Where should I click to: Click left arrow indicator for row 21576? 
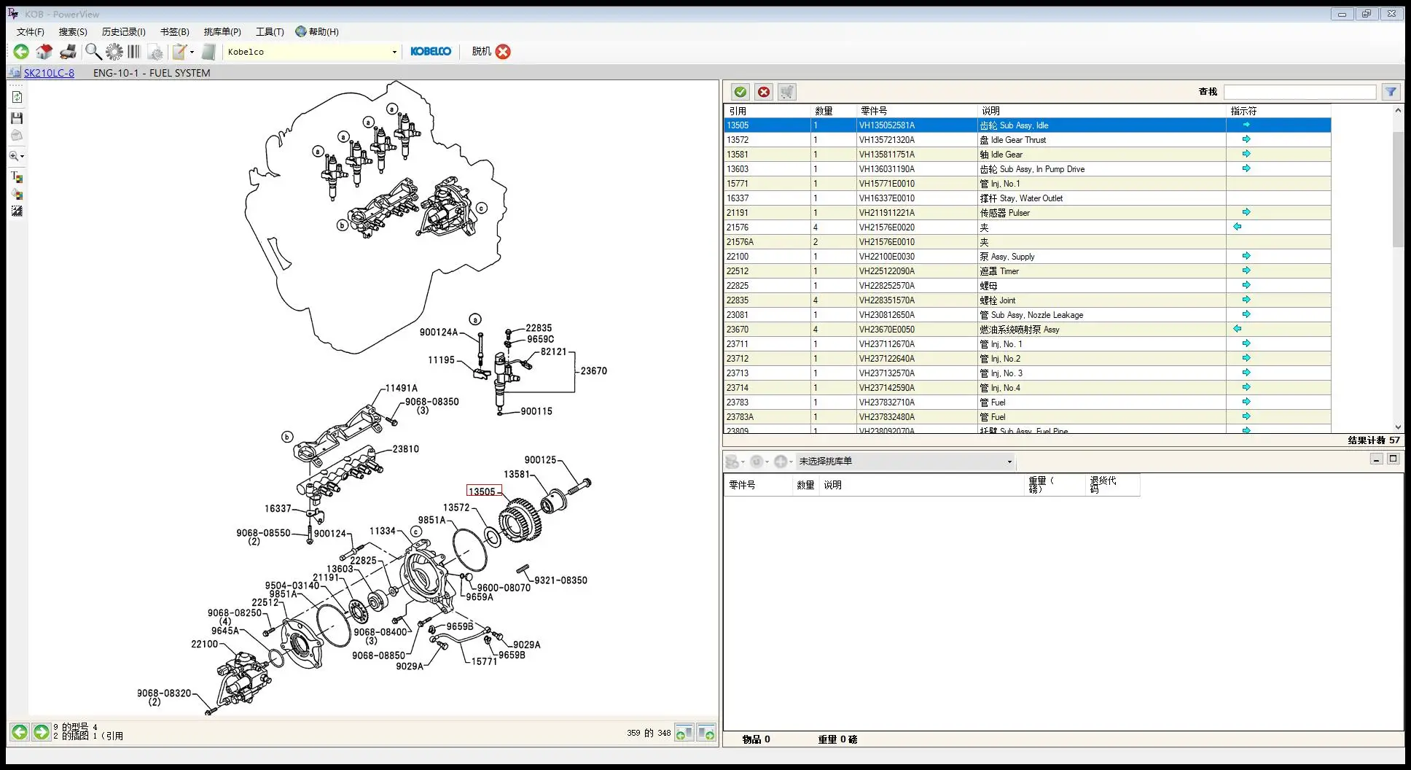(1238, 227)
